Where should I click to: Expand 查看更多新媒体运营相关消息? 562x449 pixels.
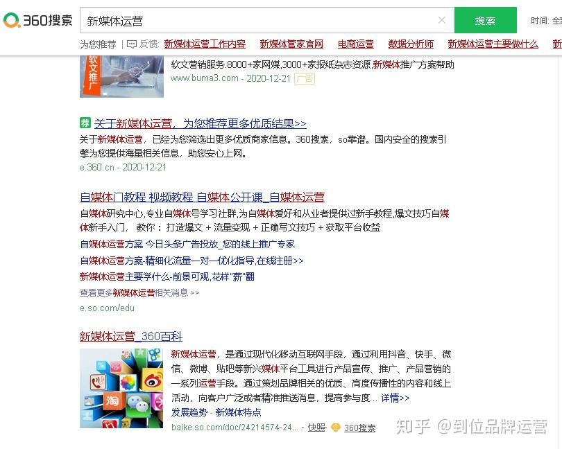[139, 293]
